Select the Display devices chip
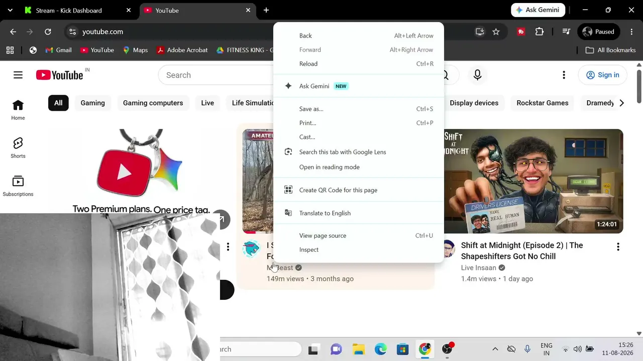The height and width of the screenshot is (361, 643). click(474, 103)
